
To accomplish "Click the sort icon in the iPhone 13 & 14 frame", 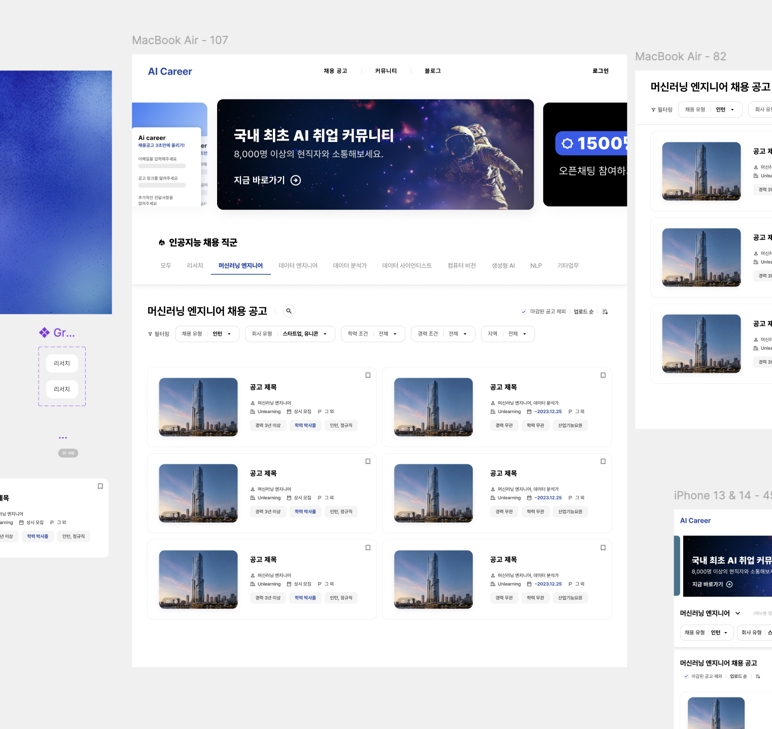I will click(x=758, y=676).
